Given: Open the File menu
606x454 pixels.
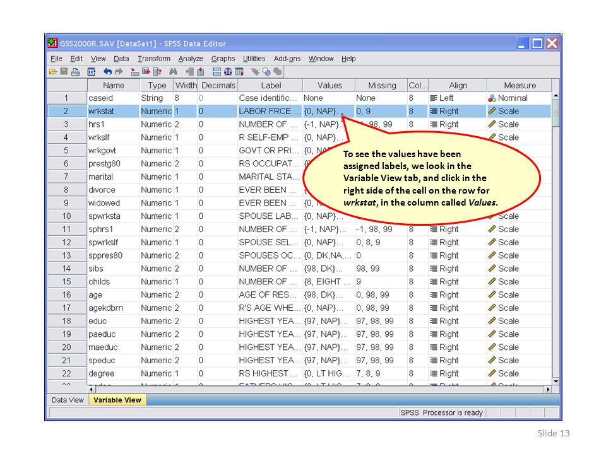Looking at the screenshot, I should click(x=56, y=59).
